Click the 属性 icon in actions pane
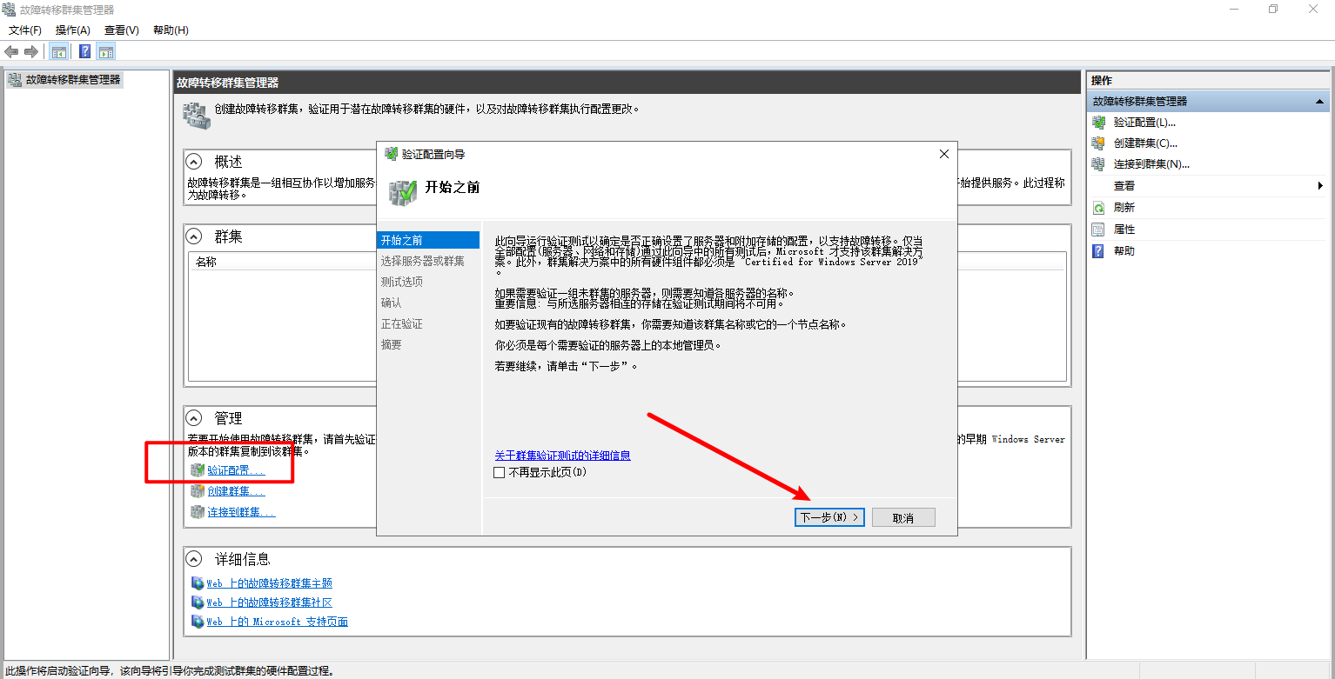Image resolution: width=1335 pixels, height=679 pixels. [1098, 230]
